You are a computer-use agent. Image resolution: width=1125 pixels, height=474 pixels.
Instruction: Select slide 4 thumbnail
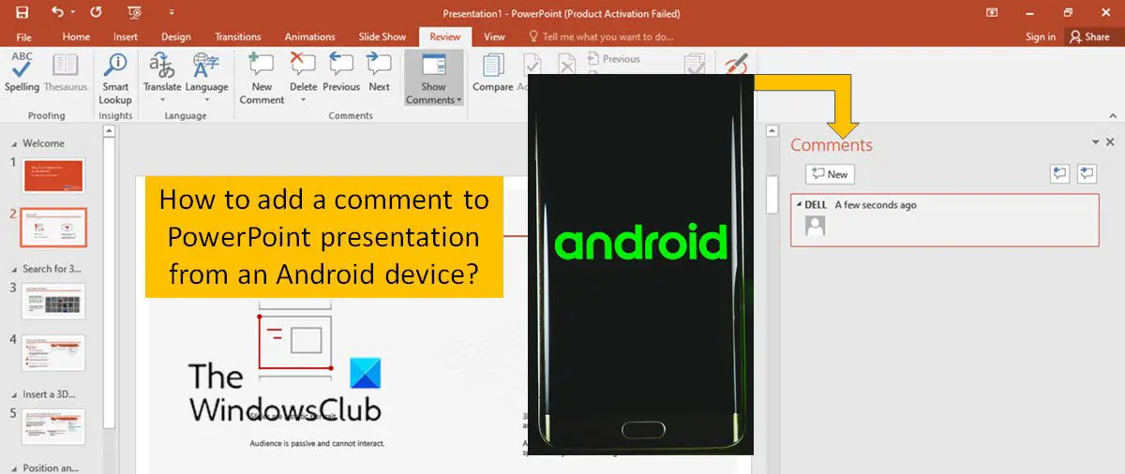pos(53,352)
